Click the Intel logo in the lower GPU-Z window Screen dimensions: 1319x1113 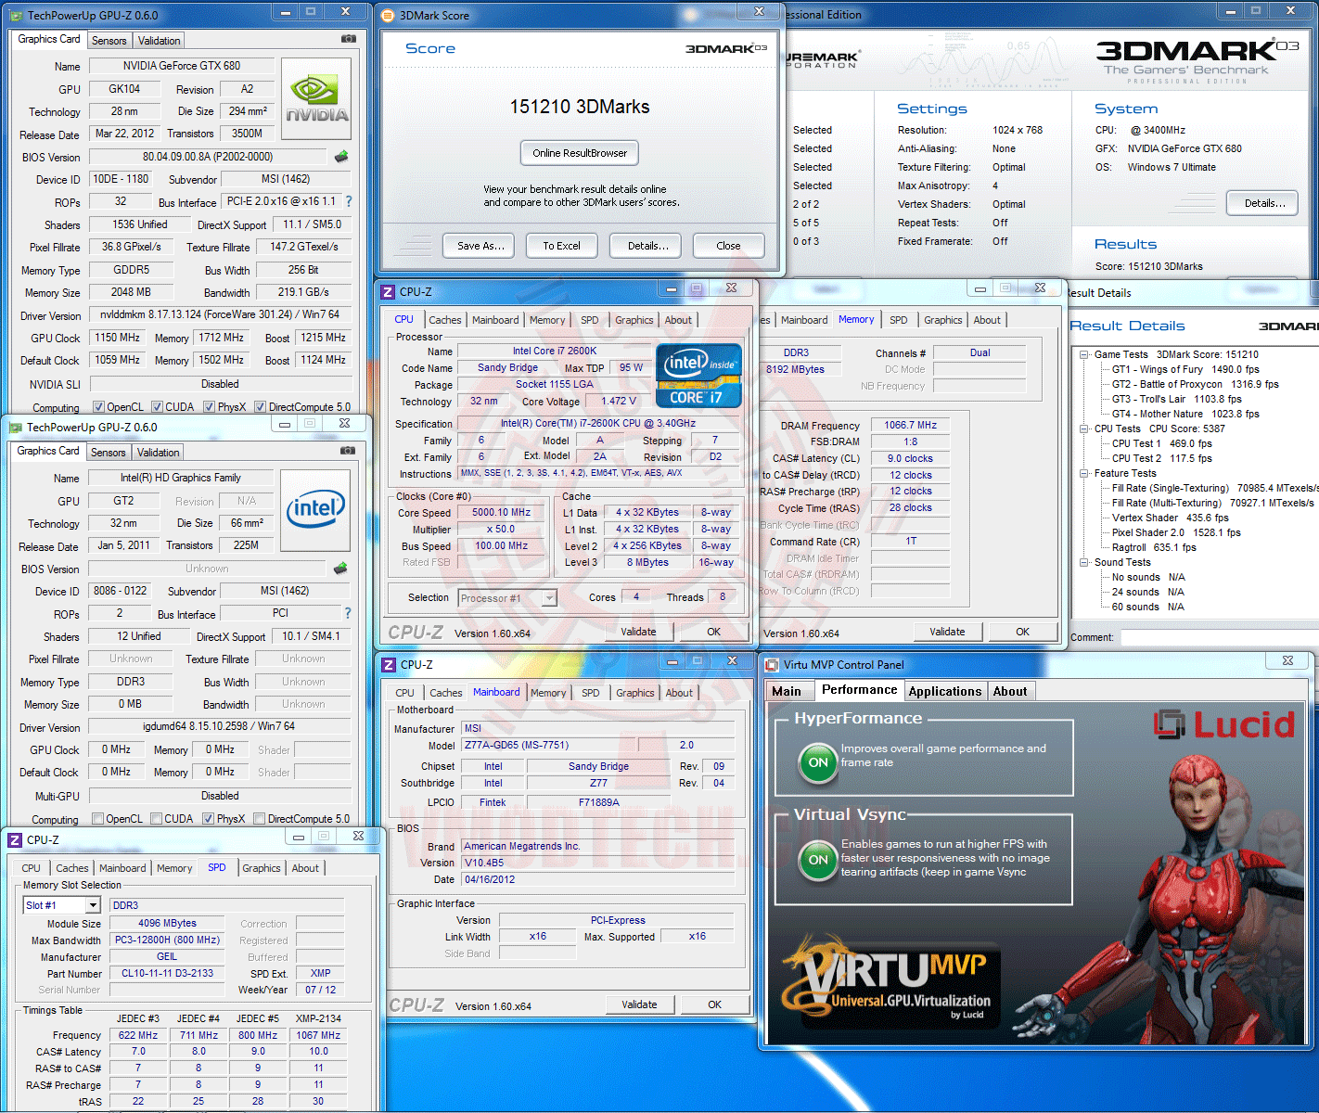(315, 511)
